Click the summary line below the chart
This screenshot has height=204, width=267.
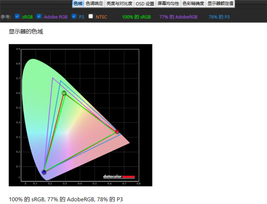click(66, 199)
